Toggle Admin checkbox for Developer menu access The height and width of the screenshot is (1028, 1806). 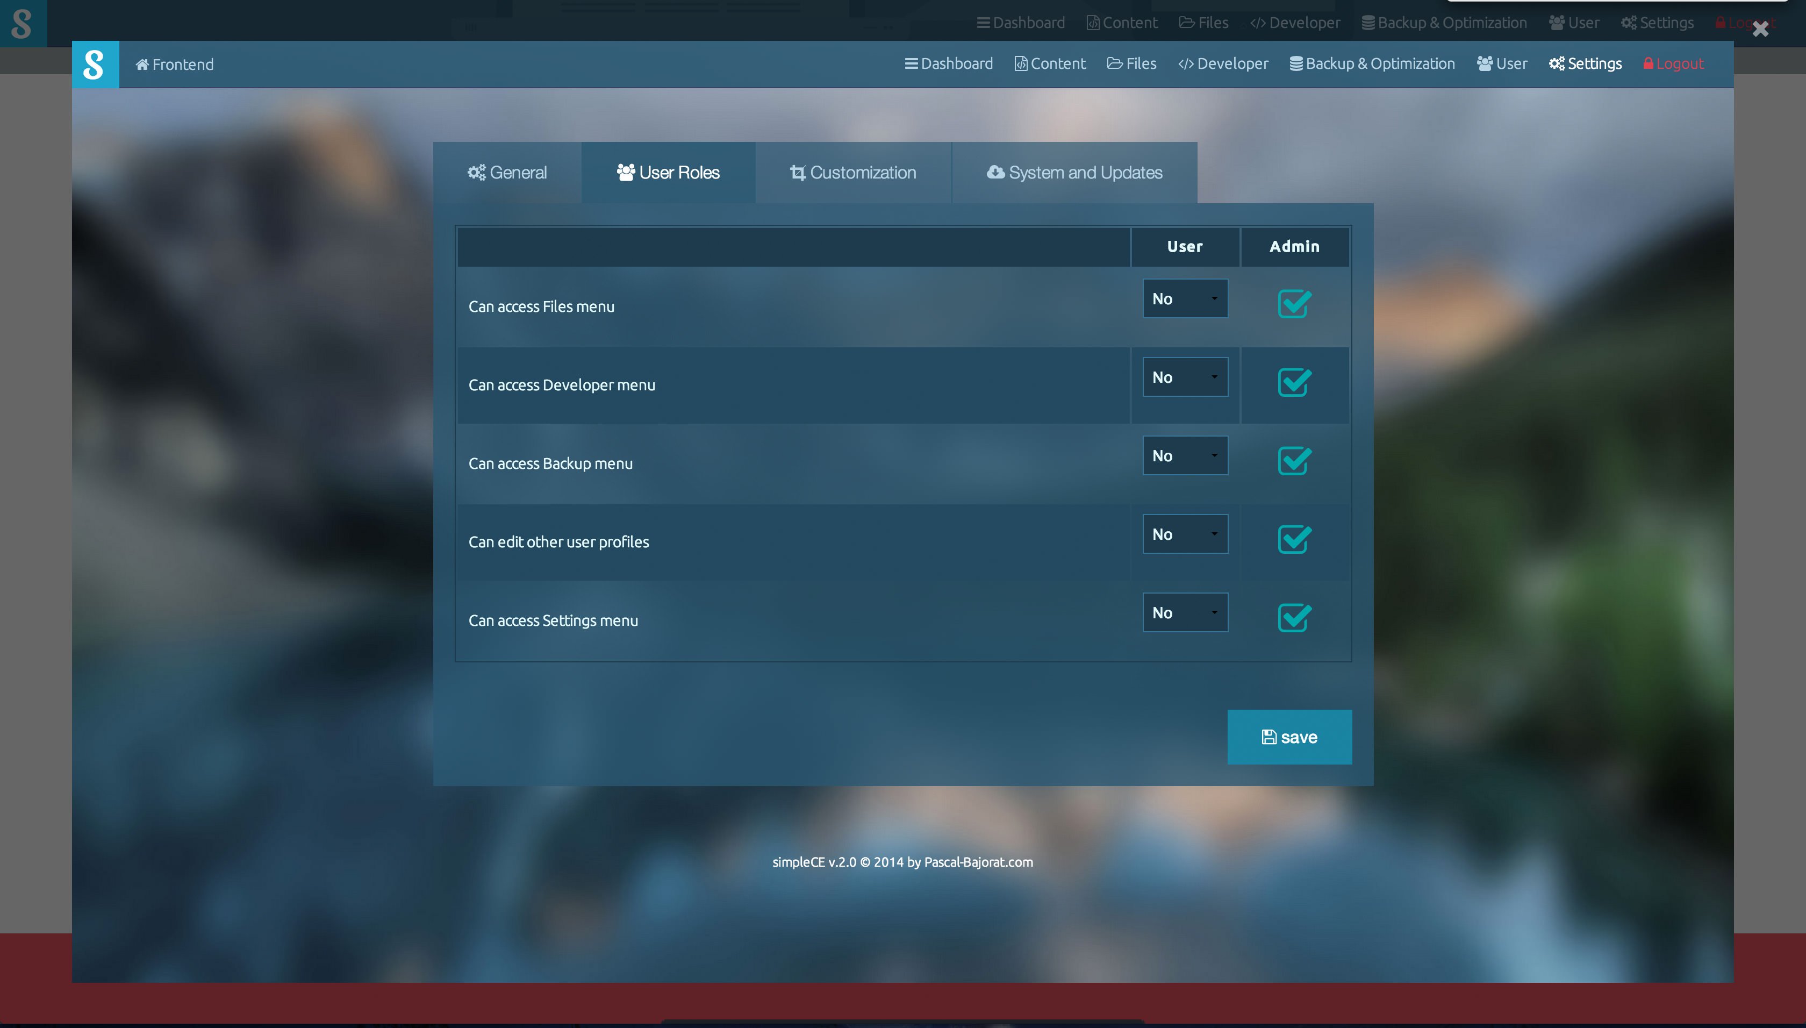pos(1294,383)
